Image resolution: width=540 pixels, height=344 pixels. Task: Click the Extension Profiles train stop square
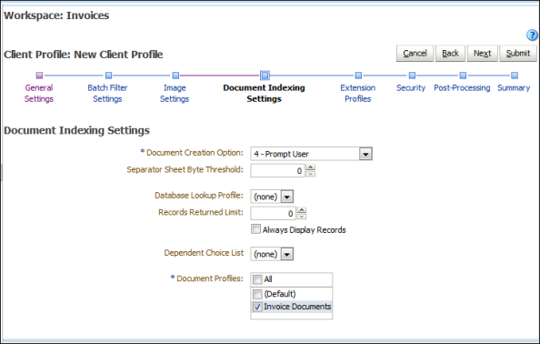358,76
